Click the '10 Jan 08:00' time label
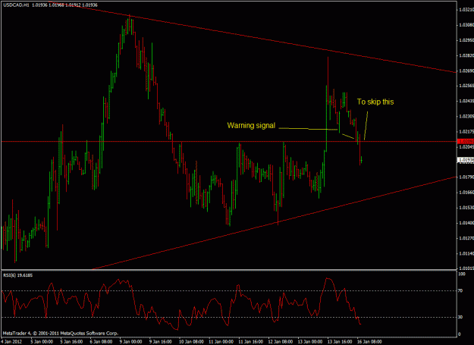 coord(191,342)
